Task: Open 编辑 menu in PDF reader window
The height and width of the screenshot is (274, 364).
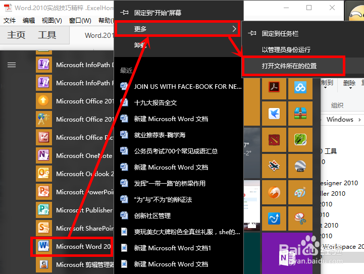Action: [29, 21]
